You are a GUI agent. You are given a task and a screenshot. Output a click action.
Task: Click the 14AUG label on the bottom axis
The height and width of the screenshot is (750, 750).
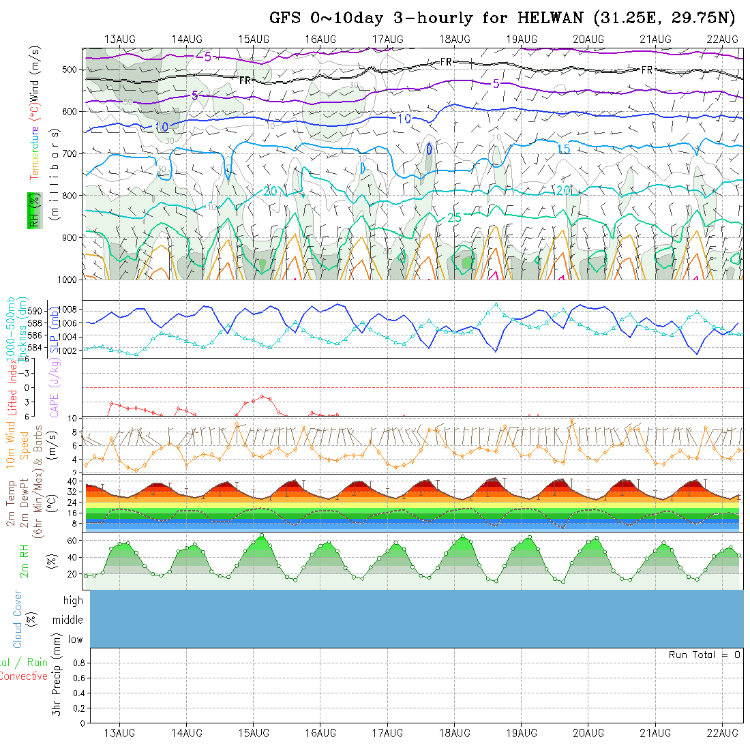(x=187, y=733)
